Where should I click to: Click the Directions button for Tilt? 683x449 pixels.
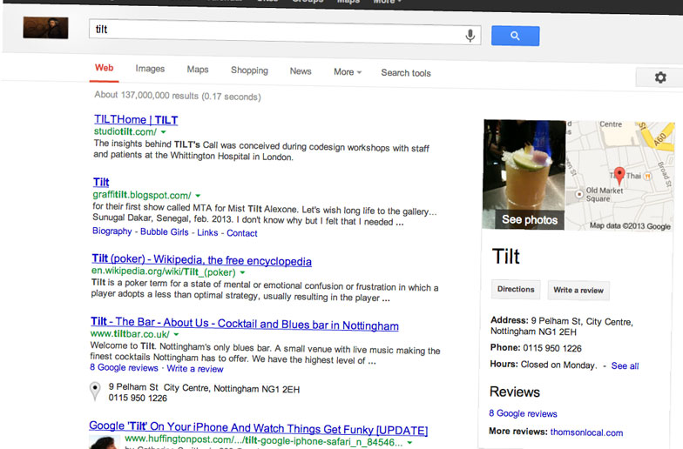point(515,290)
